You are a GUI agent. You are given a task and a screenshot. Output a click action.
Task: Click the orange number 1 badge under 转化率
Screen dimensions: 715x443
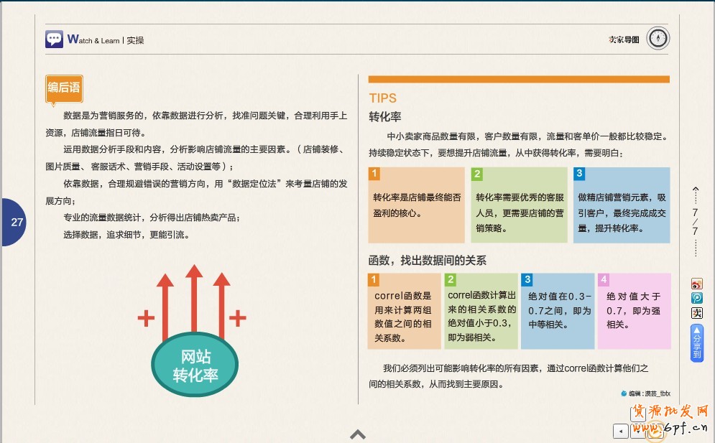pyautogui.click(x=374, y=174)
